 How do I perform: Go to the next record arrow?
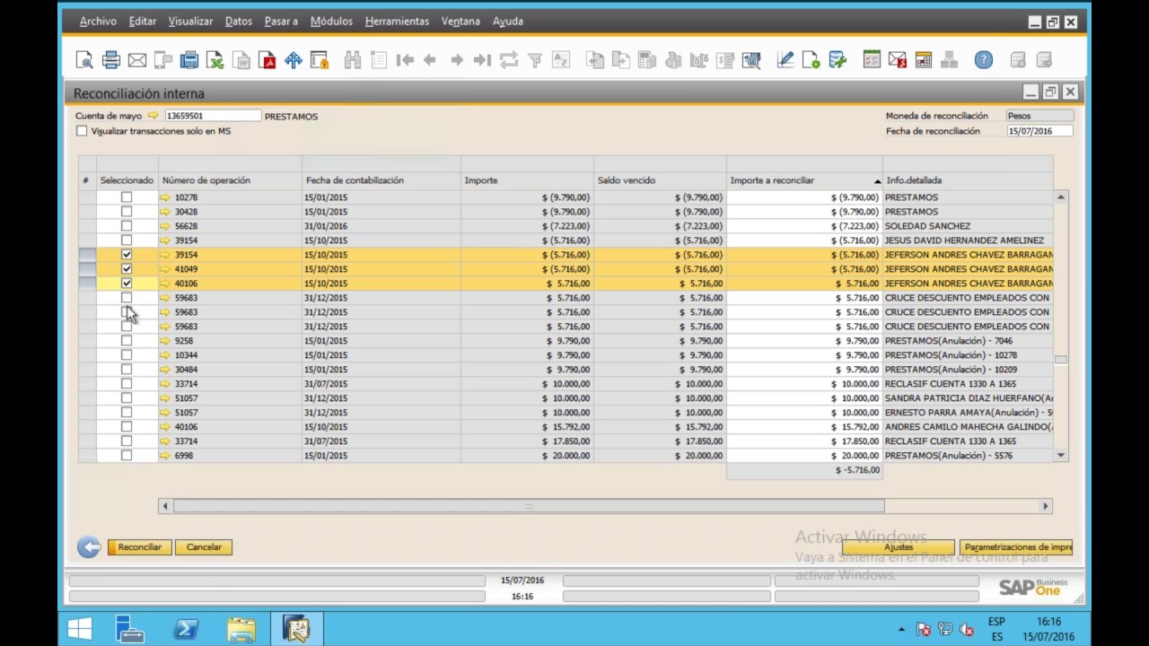[x=457, y=60]
